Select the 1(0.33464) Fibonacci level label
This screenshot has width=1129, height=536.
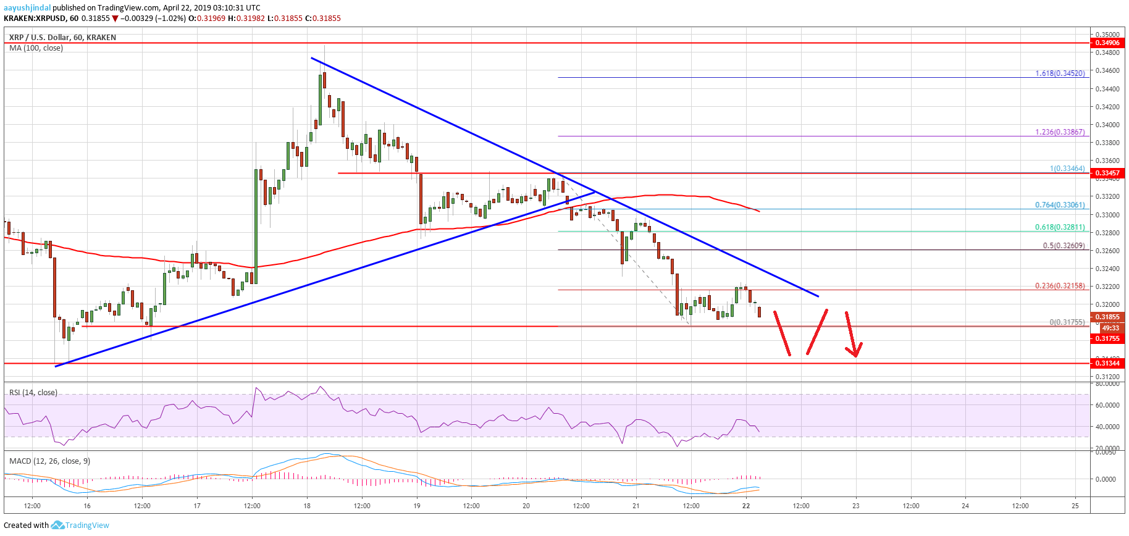(x=1067, y=169)
